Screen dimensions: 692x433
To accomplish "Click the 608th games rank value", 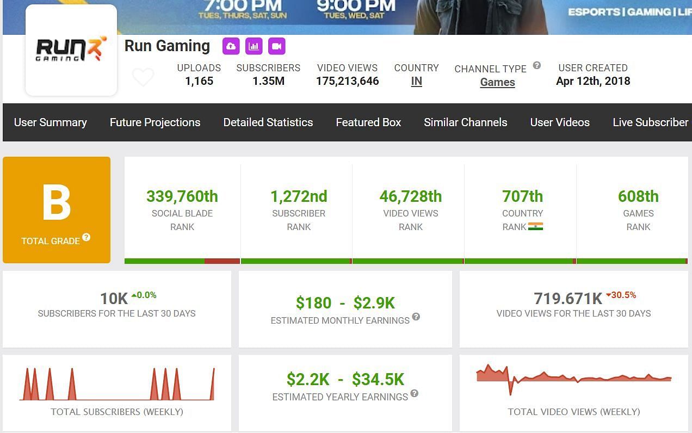I will click(638, 196).
